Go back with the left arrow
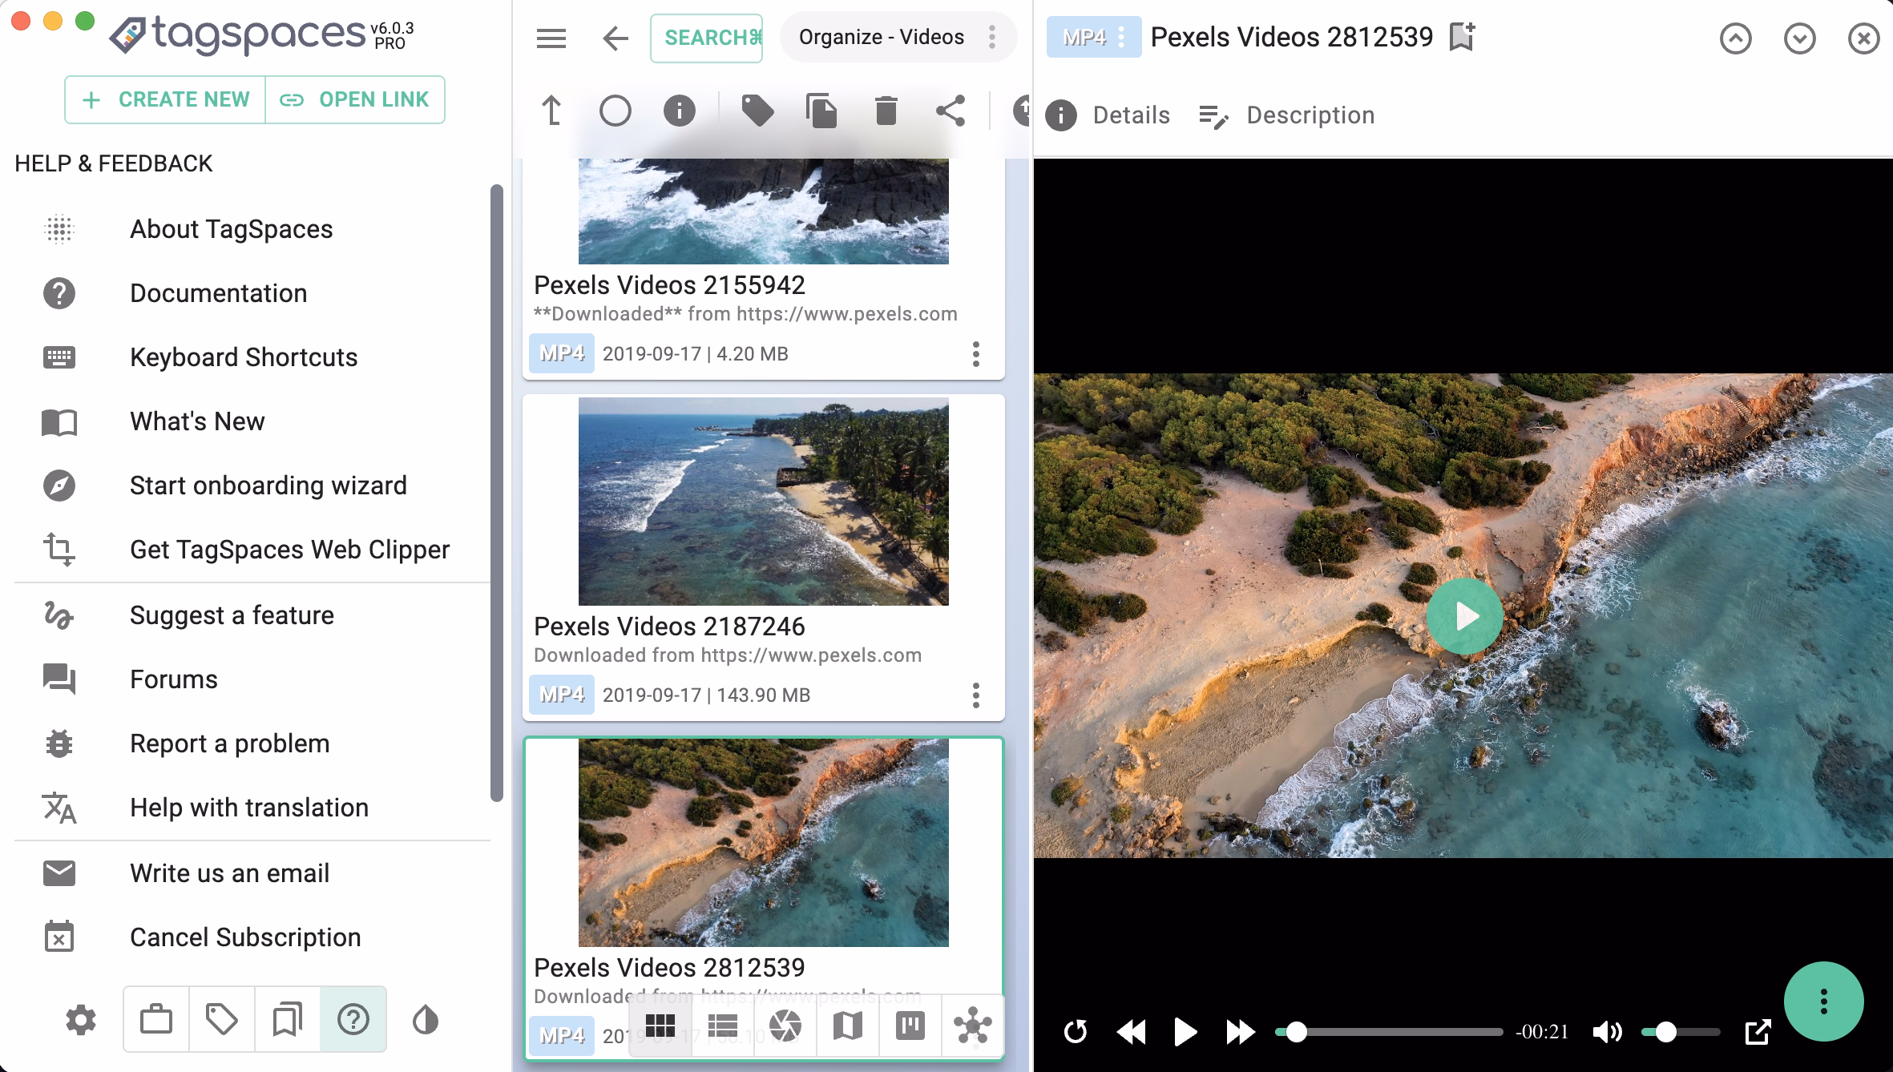The height and width of the screenshot is (1072, 1893). 616,38
